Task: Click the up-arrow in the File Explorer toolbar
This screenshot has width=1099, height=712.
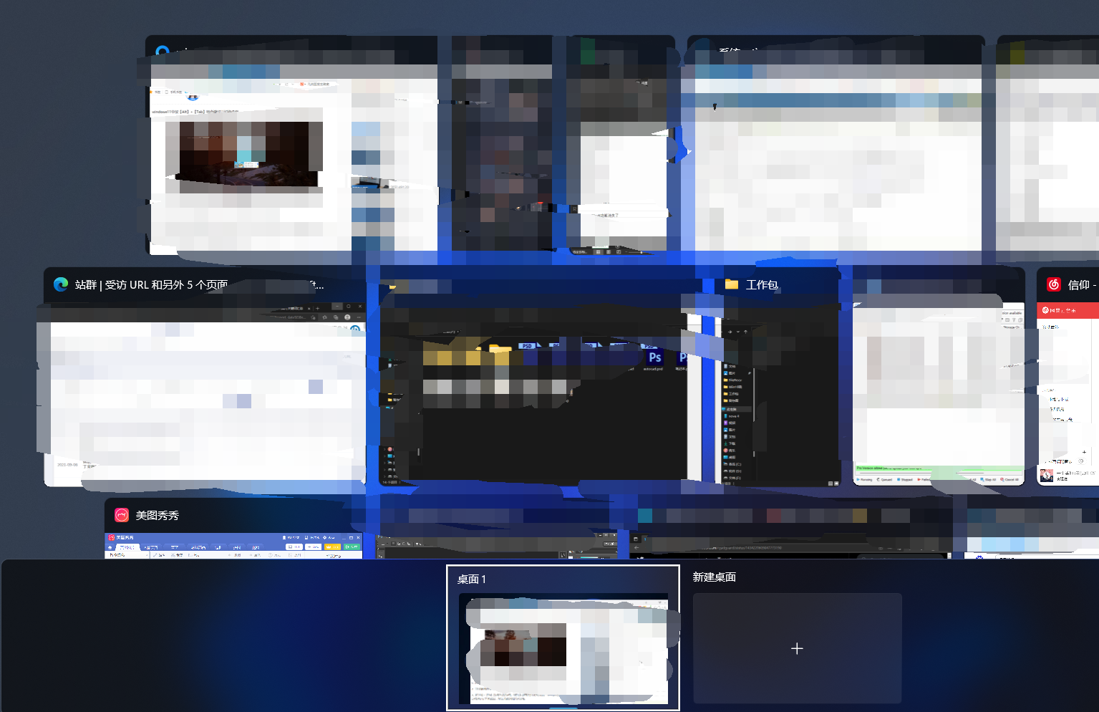Action: point(745,332)
